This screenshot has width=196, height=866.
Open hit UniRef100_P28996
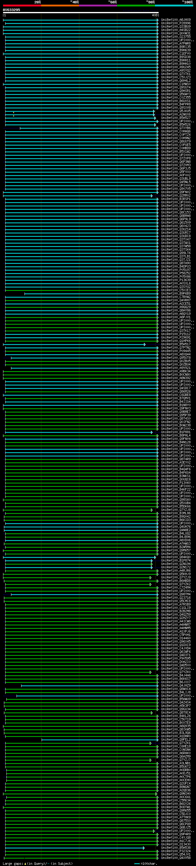pyautogui.click(x=176, y=23)
